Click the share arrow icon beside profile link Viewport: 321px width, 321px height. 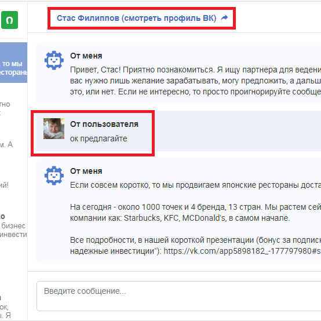click(x=224, y=18)
